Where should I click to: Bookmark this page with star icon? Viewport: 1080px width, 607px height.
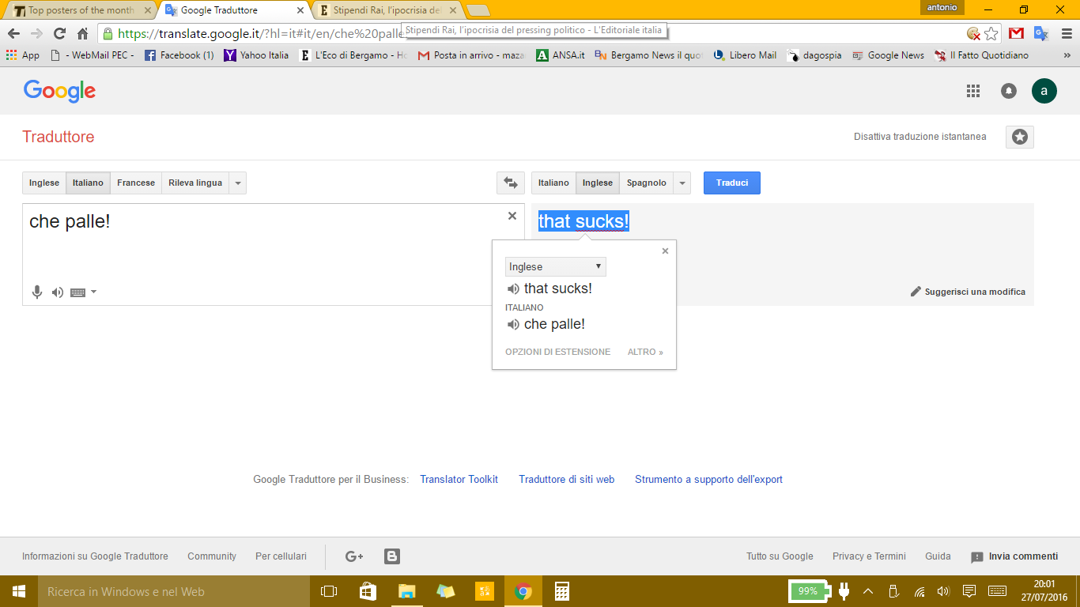991,33
